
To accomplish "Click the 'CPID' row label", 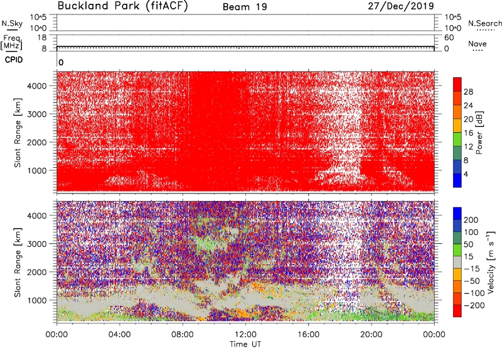I will tap(14, 60).
